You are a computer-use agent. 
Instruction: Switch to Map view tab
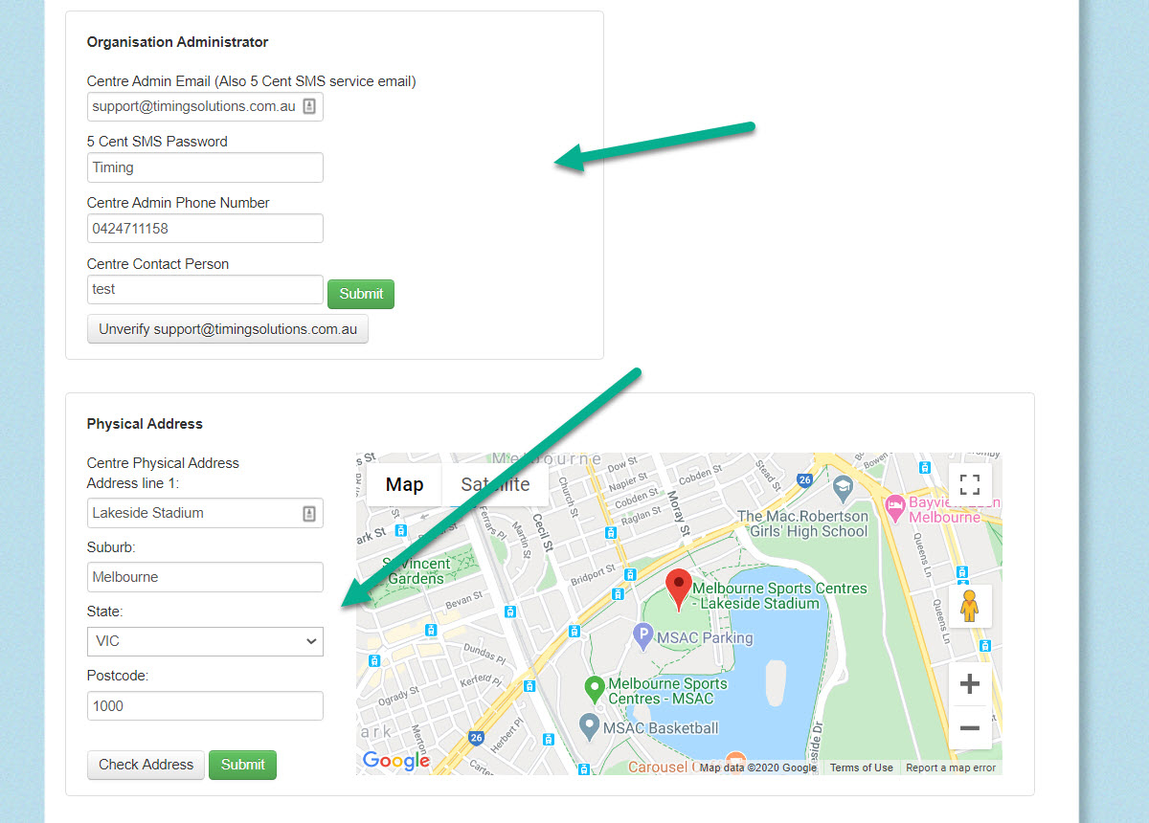pyautogui.click(x=404, y=484)
